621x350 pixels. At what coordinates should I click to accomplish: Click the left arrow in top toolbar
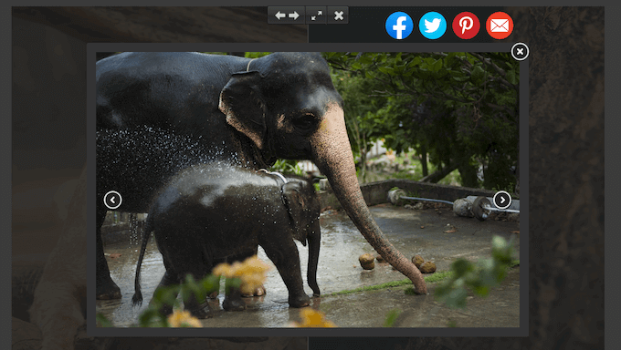(280, 15)
